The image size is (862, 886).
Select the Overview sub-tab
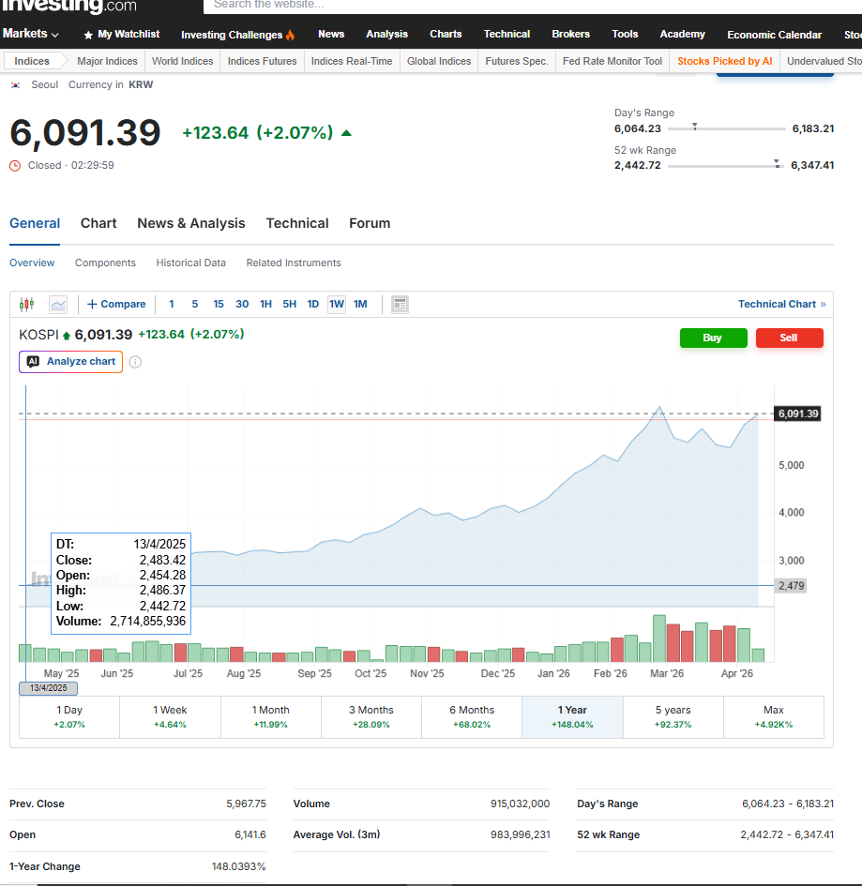pos(32,263)
